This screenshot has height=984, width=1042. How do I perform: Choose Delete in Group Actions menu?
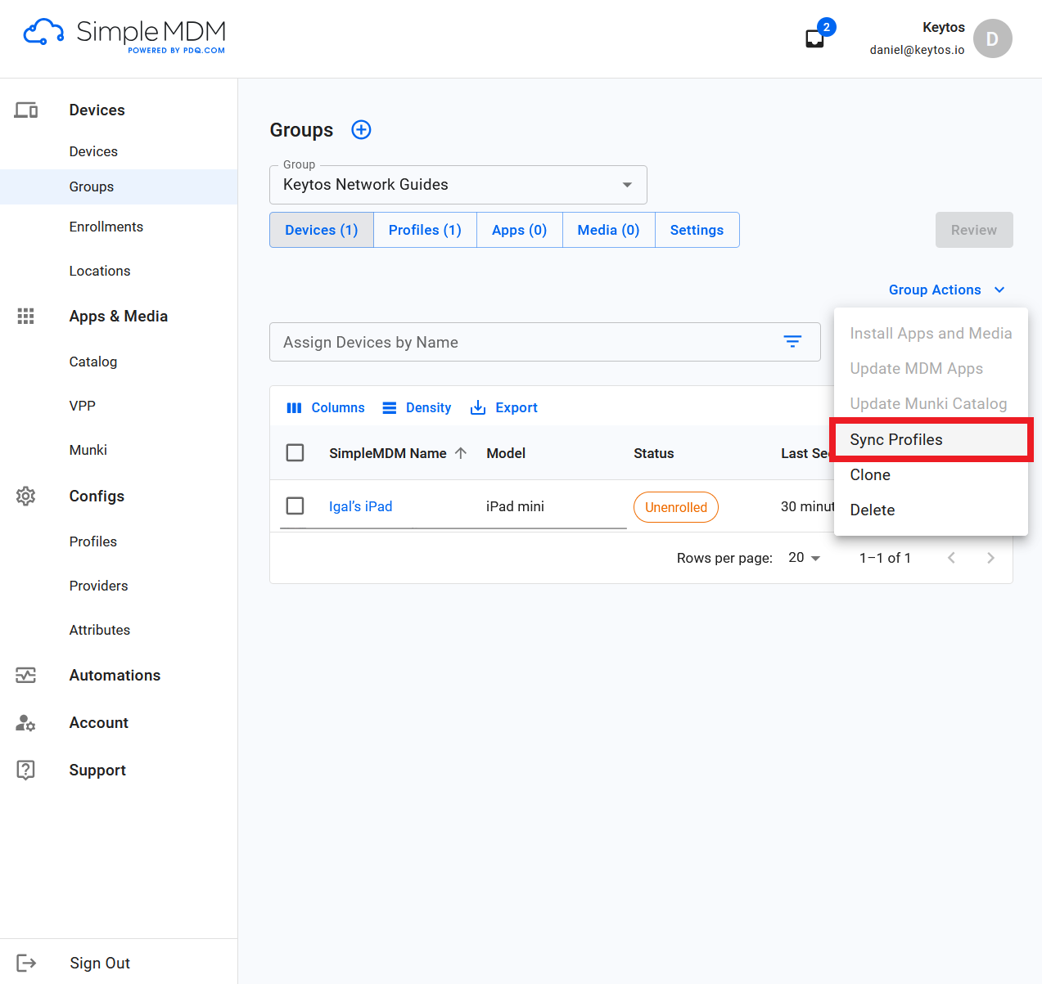(x=931, y=510)
